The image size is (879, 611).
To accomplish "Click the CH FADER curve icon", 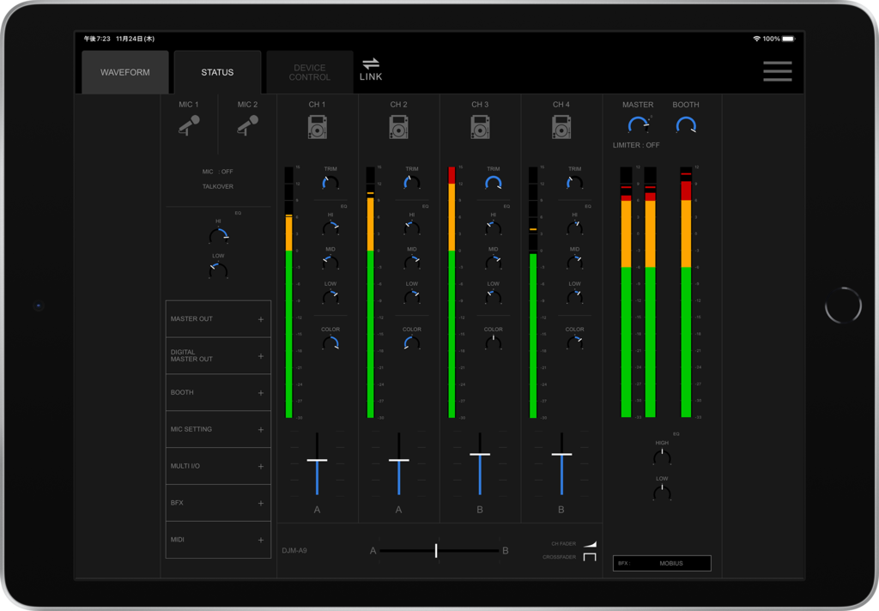I will (x=589, y=543).
